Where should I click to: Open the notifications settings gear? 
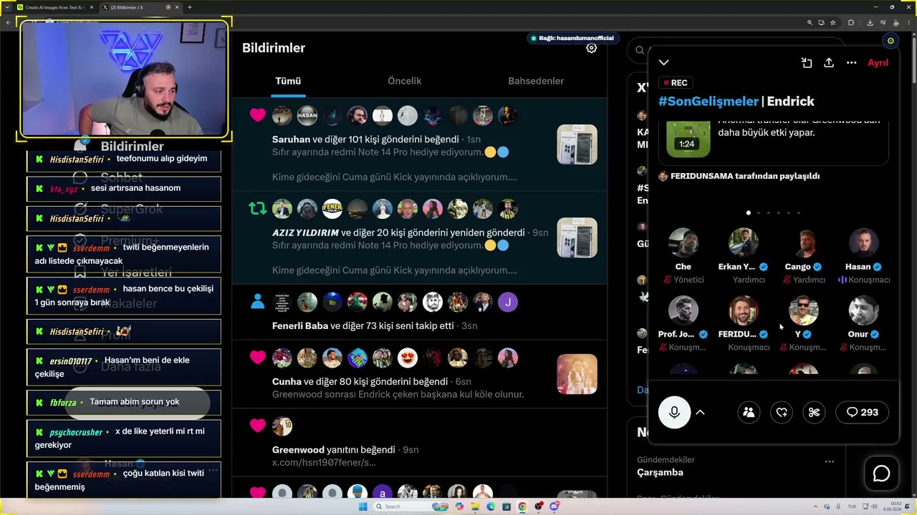(x=591, y=48)
